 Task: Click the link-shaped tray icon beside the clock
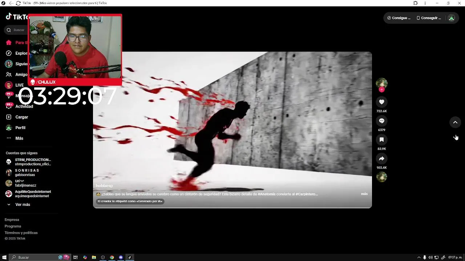tap(443, 257)
